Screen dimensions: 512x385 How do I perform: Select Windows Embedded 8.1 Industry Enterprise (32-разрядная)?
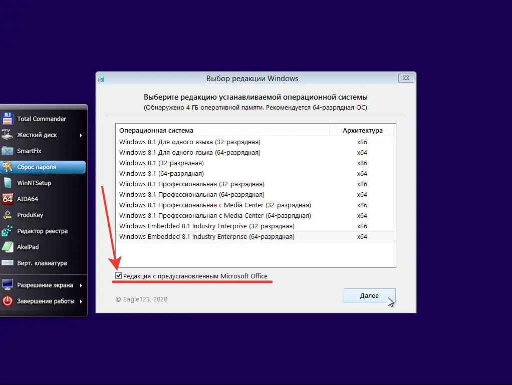(x=255, y=226)
